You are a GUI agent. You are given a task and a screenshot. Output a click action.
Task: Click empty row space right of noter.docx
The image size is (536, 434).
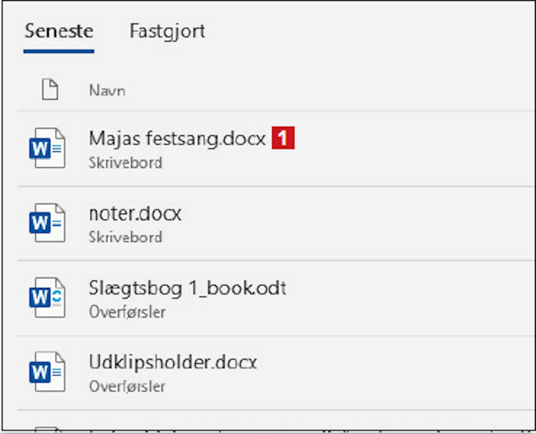coord(357,224)
